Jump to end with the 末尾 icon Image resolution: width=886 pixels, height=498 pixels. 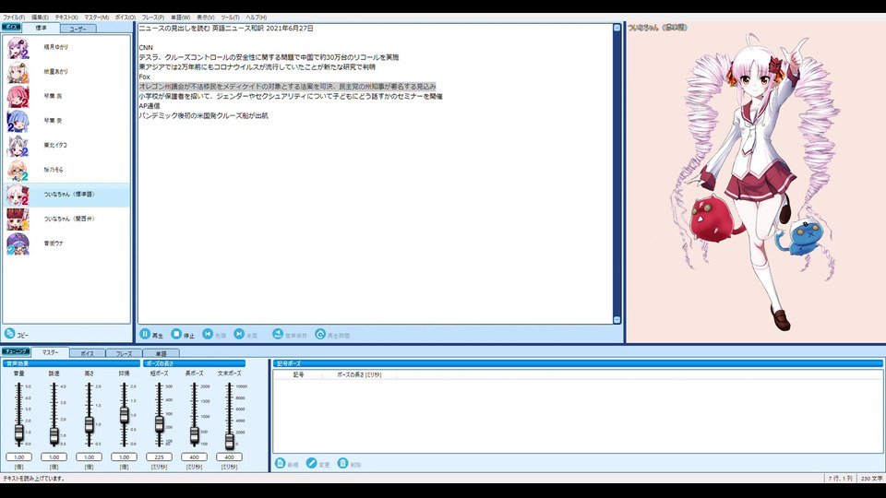239,334
